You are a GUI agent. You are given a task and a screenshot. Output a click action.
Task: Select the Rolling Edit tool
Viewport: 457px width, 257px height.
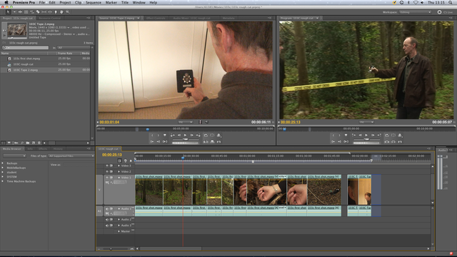click(x=26, y=12)
